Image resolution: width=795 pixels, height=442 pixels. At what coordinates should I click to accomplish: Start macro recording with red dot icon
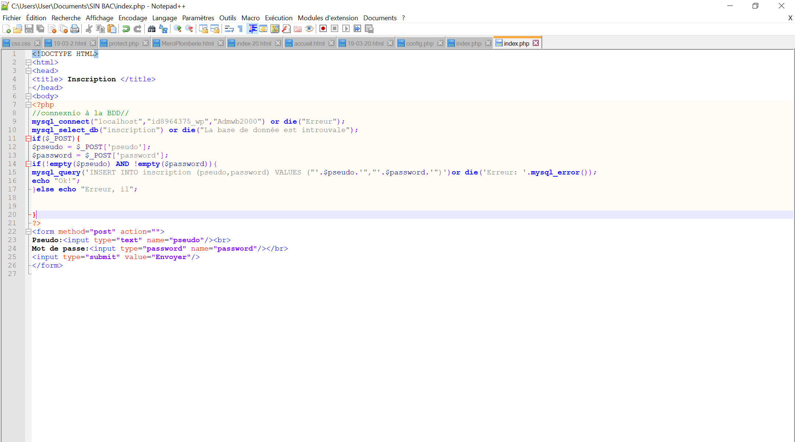323,29
